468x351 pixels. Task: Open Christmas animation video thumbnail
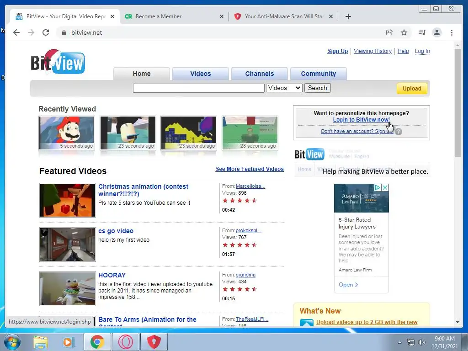pyautogui.click(x=68, y=200)
